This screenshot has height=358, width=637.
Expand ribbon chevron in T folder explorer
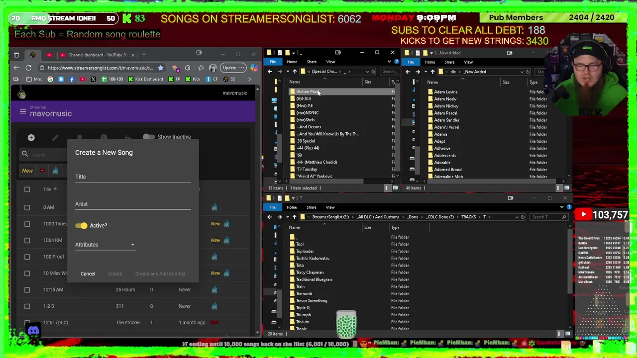[x=562, y=207]
